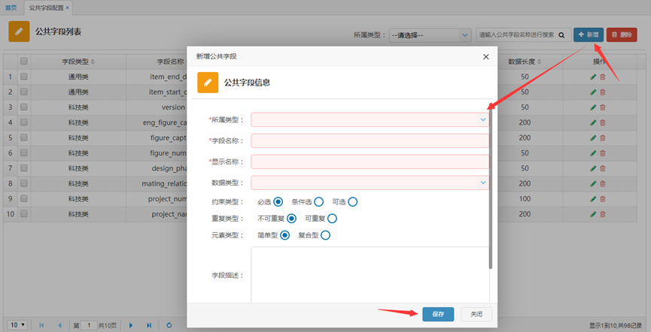Click the cell 'mating_relatic' in row 8

pyautogui.click(x=165, y=183)
